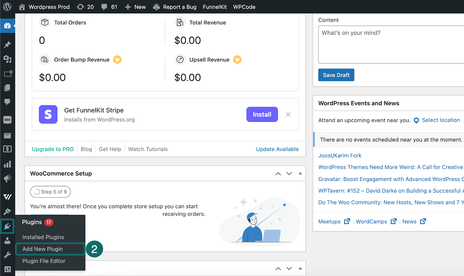This screenshot has height=276, width=464.
Task: Open Comments speech bubble sidebar icon
Action: pos(8,102)
